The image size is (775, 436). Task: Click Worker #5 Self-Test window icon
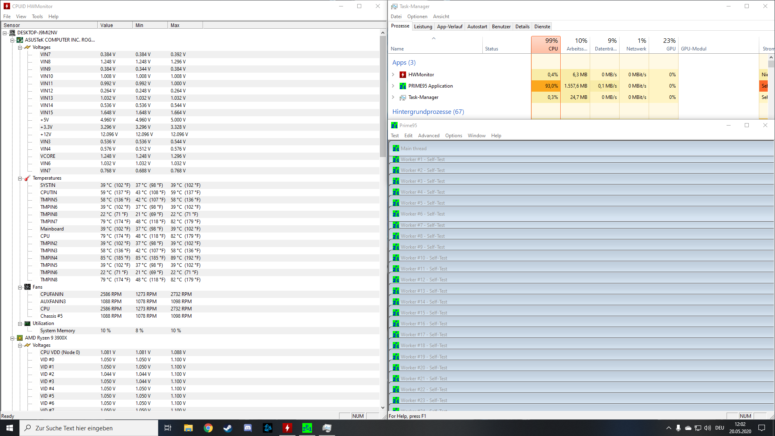tap(396, 203)
